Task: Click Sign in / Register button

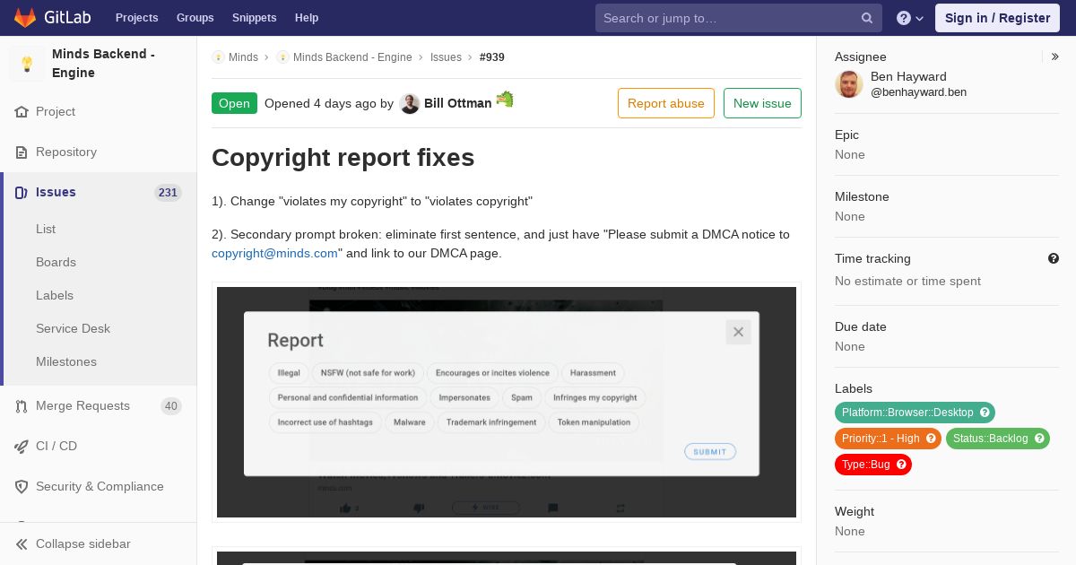Action: (x=997, y=18)
